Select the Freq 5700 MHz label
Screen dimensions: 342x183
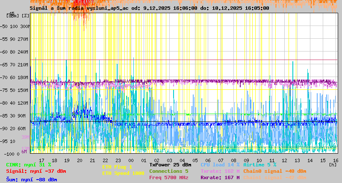pyautogui.click(x=168, y=177)
